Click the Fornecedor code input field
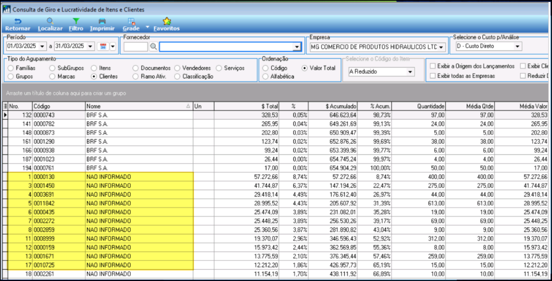 136,47
